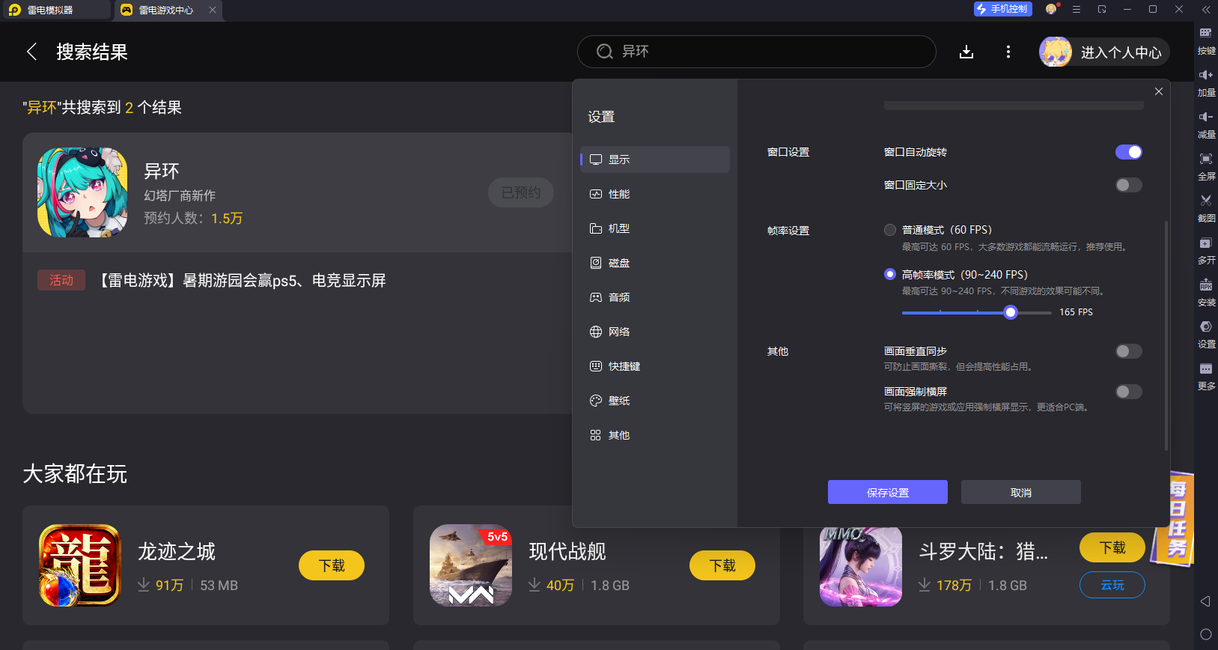Go back from search results page

(31, 52)
